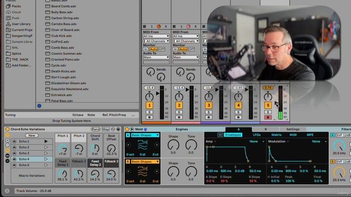This screenshot has height=197, width=351.
Task: Overwrite Echo 4 variation with camera icon
Action: click(14, 159)
